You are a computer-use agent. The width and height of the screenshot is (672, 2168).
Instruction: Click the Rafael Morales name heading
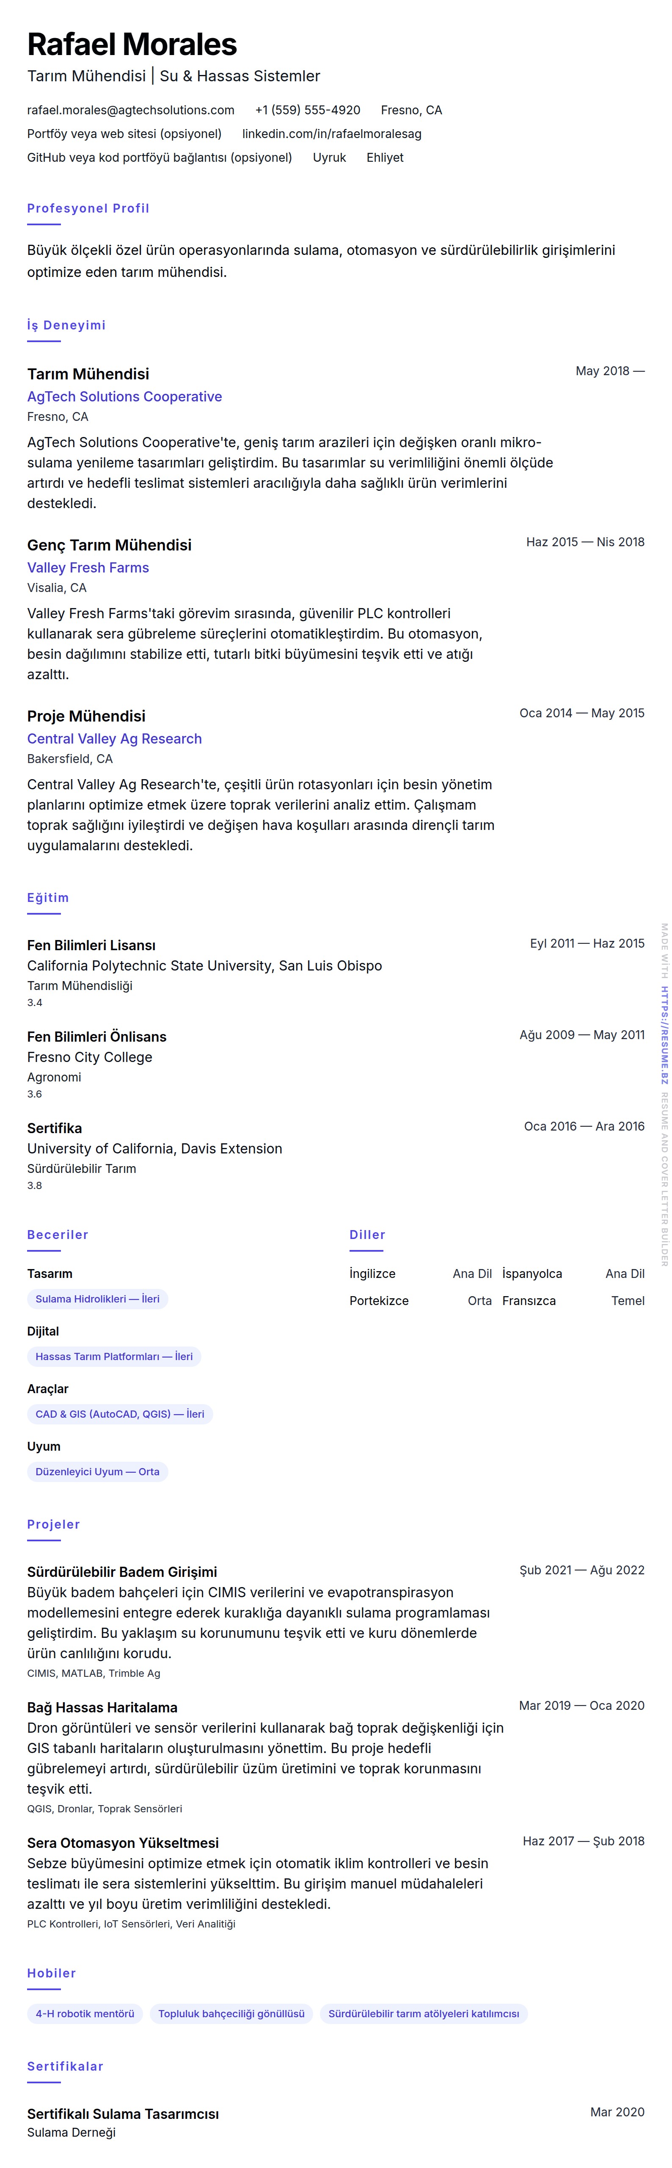click(132, 44)
